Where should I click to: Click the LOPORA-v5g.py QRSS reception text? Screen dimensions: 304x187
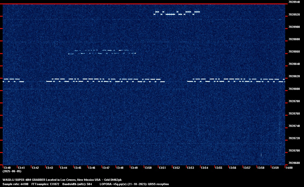(134, 184)
